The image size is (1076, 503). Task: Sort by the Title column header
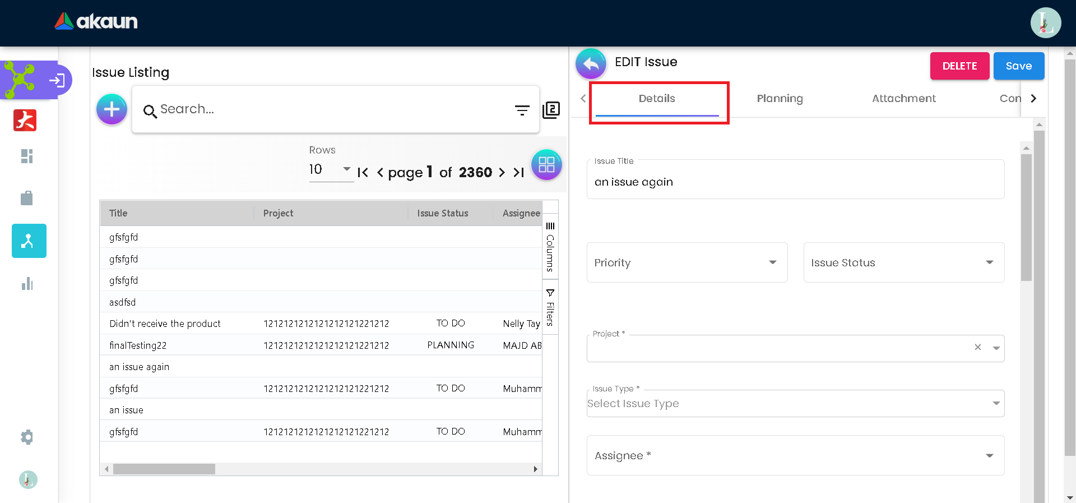click(177, 213)
